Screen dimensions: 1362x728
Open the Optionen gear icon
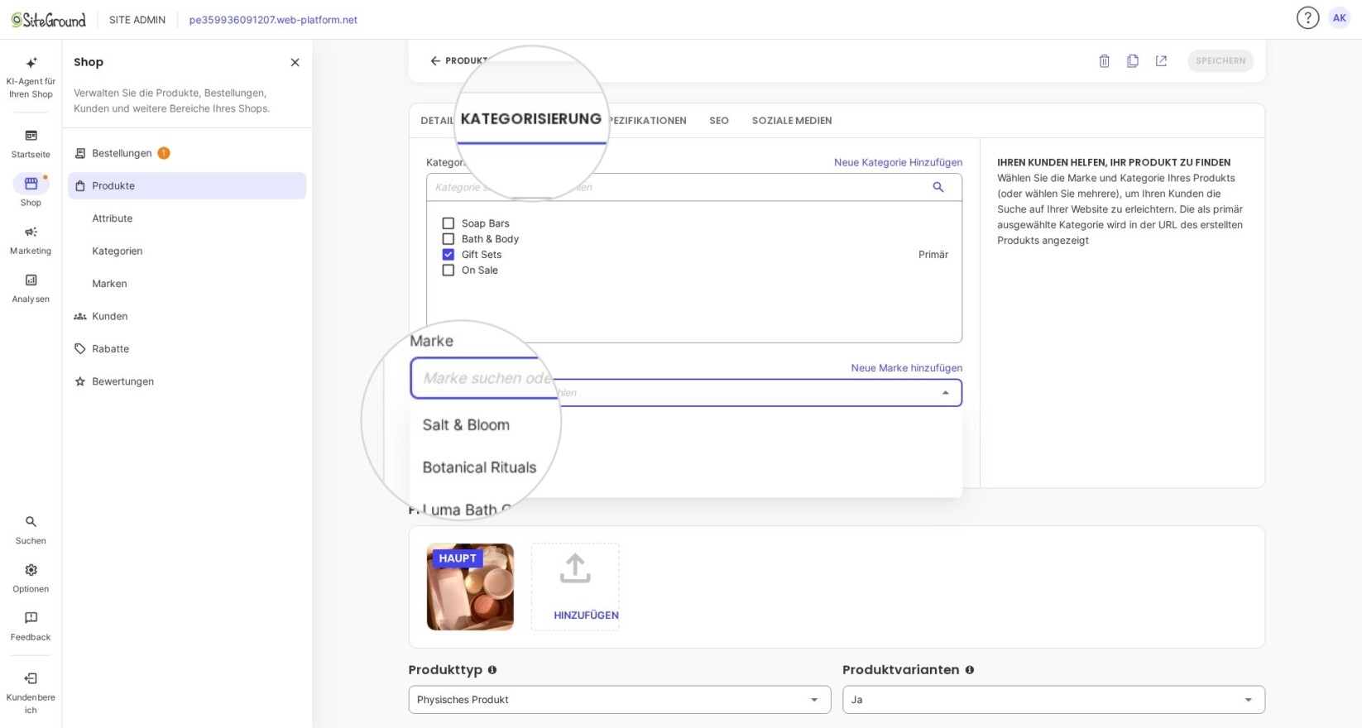[x=31, y=570]
